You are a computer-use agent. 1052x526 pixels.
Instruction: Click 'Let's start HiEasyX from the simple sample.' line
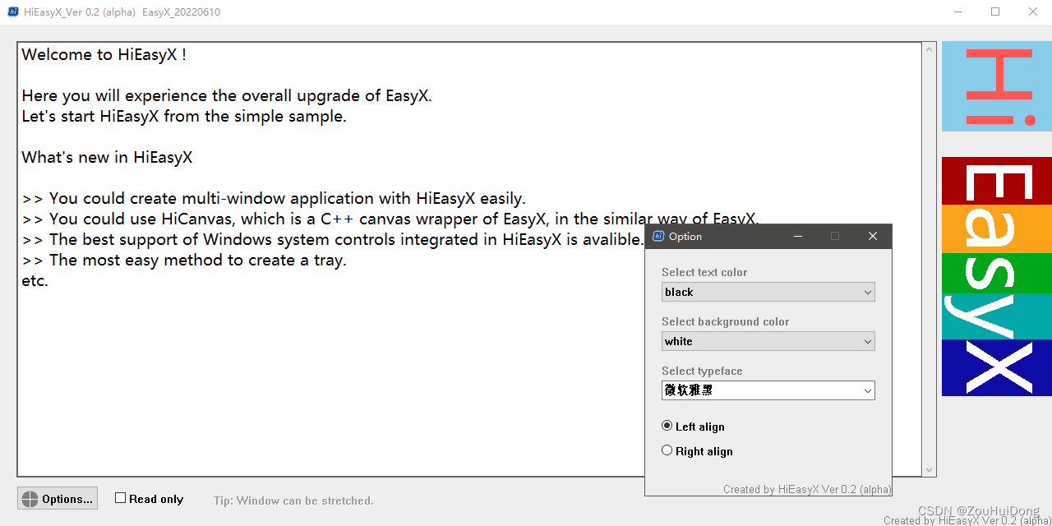pos(184,117)
